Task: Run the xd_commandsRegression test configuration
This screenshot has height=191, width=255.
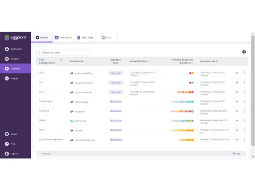Action: click(x=237, y=140)
